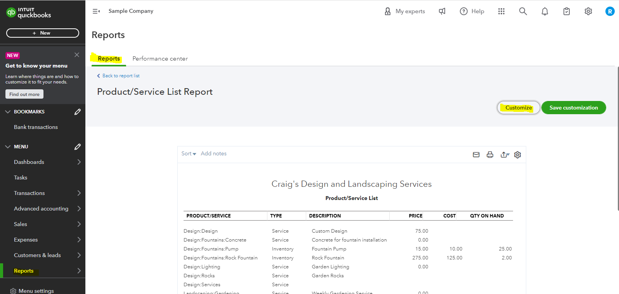Expand the Advanced accounting submenu arrow
This screenshot has height=294, width=619.
click(79, 209)
